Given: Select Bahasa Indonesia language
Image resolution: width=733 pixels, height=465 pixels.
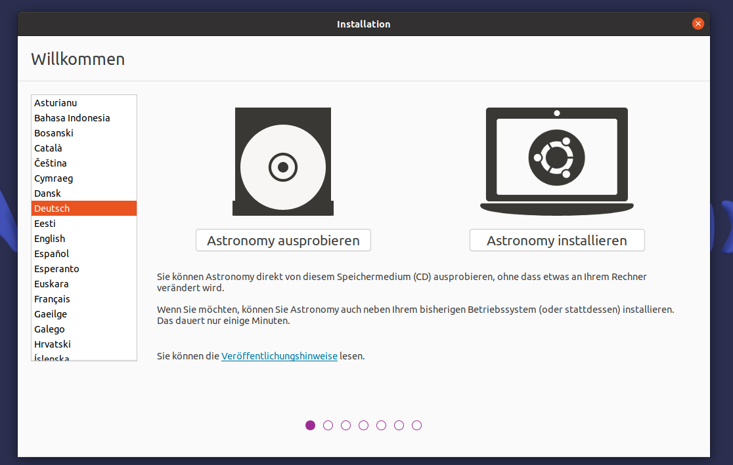Looking at the screenshot, I should pos(84,117).
